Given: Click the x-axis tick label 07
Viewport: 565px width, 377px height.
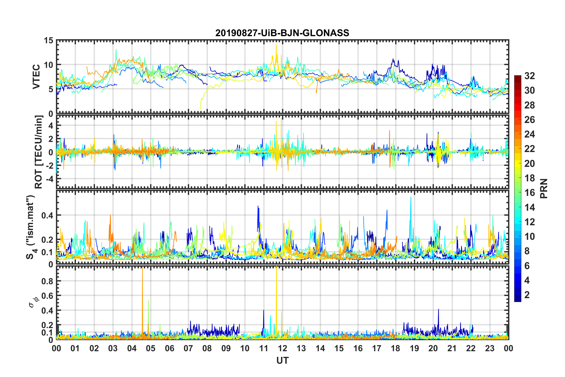Looking at the screenshot, I should pyautogui.click(x=188, y=348).
